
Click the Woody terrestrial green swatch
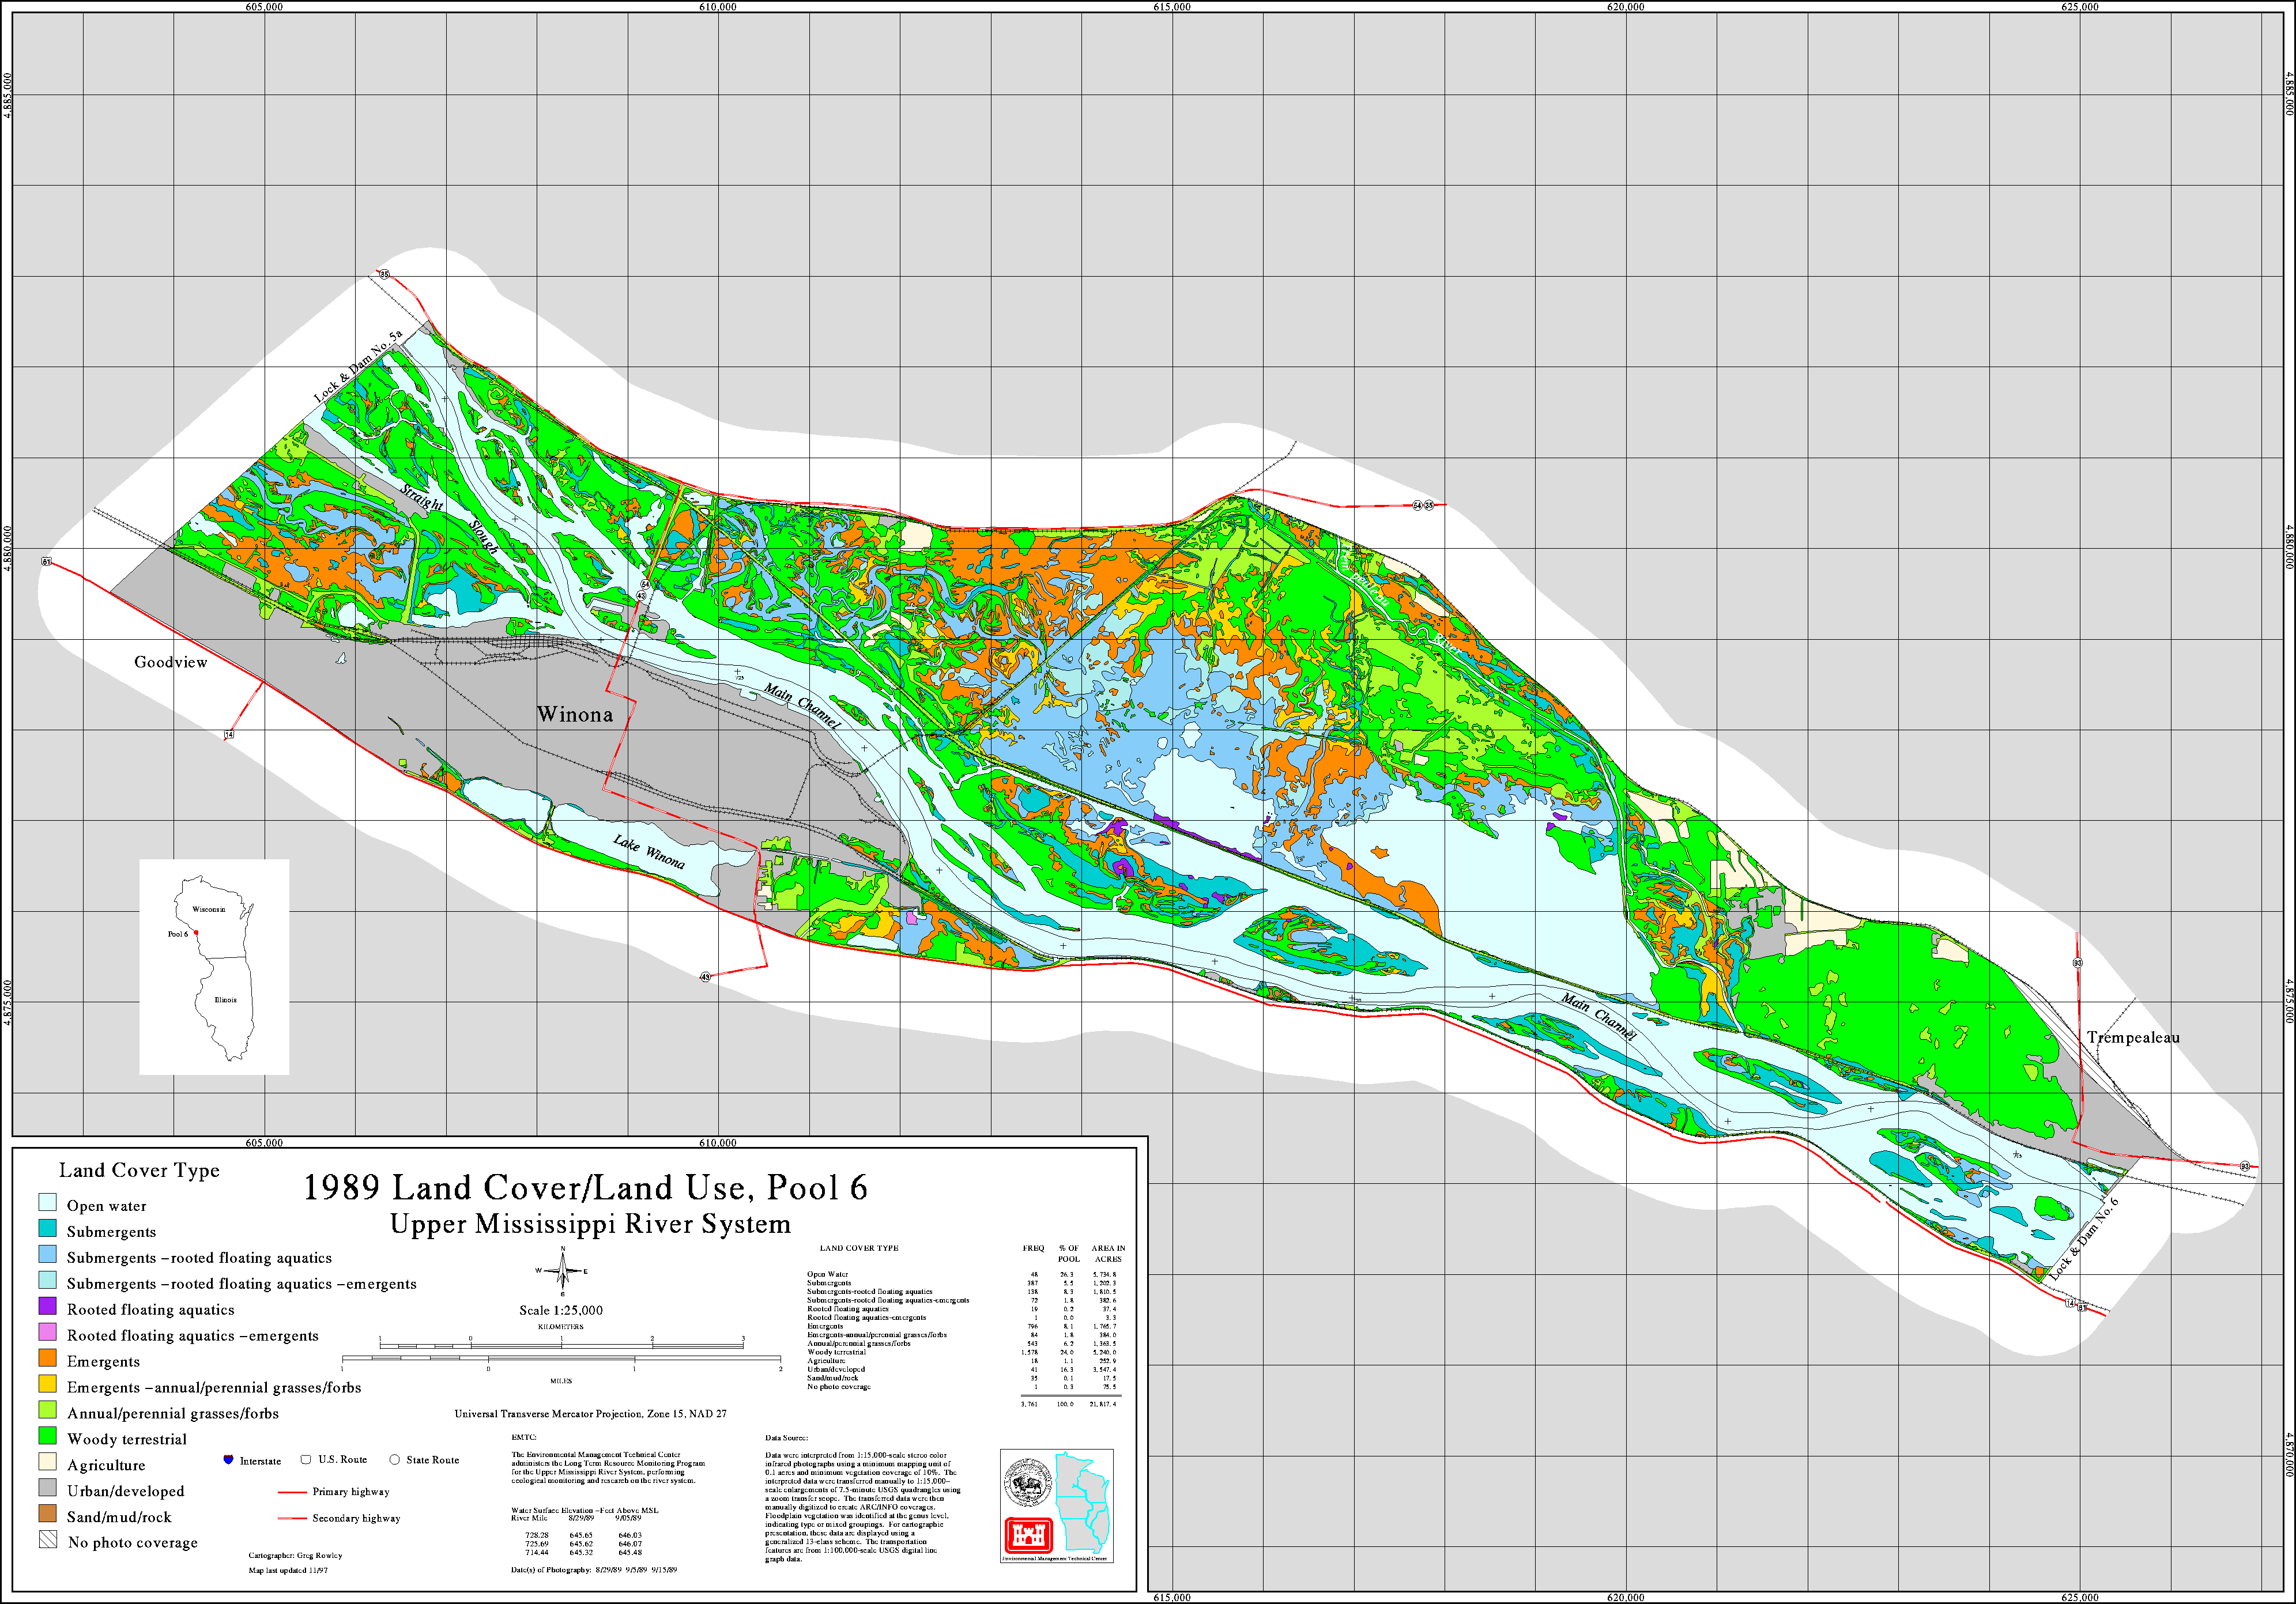[x=48, y=1437]
